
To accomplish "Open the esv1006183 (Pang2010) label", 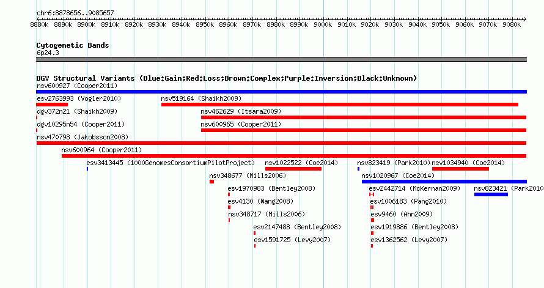I will coord(408,201).
